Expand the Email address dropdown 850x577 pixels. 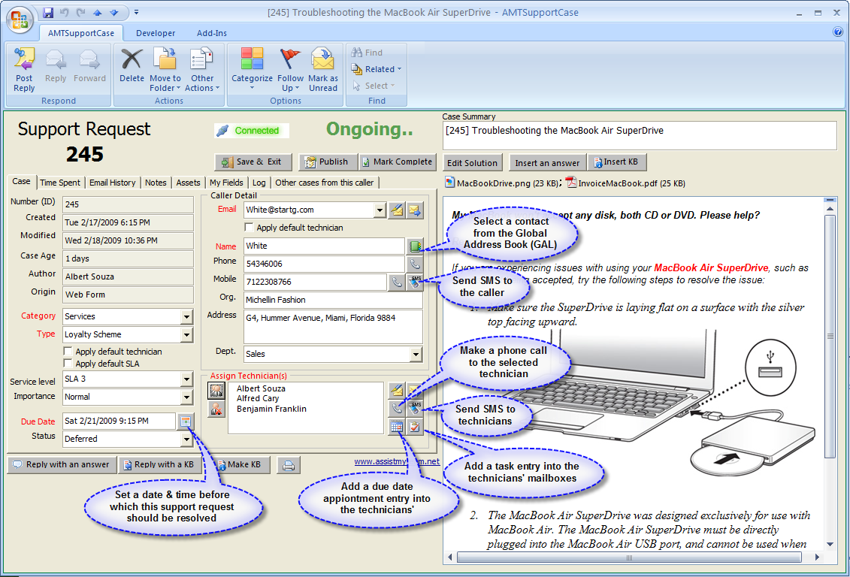380,210
